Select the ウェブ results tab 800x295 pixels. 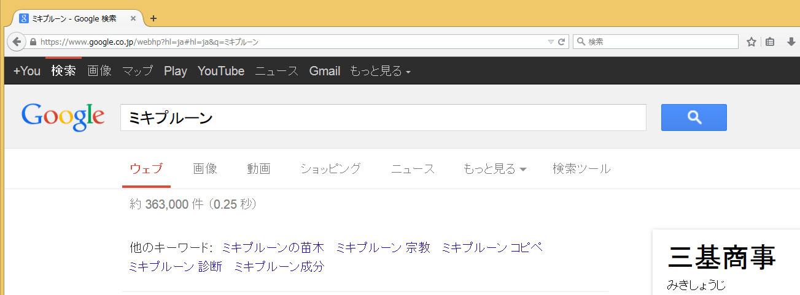tap(146, 168)
